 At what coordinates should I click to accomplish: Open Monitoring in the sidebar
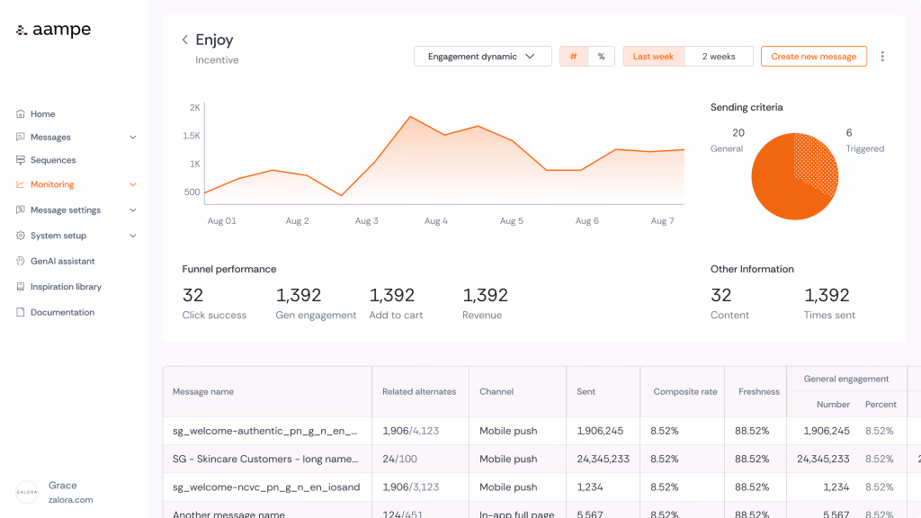pyautogui.click(x=52, y=184)
